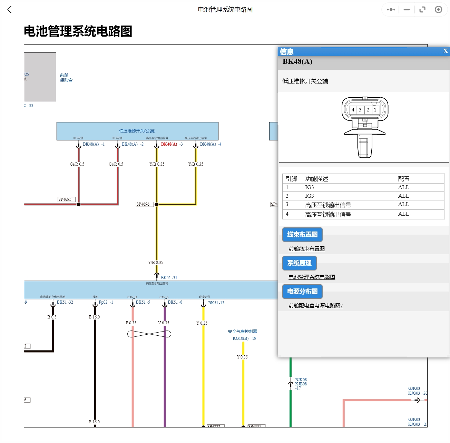This screenshot has width=450, height=443.
Task: Close the 信息 panel with its X icon
Action: click(x=446, y=51)
